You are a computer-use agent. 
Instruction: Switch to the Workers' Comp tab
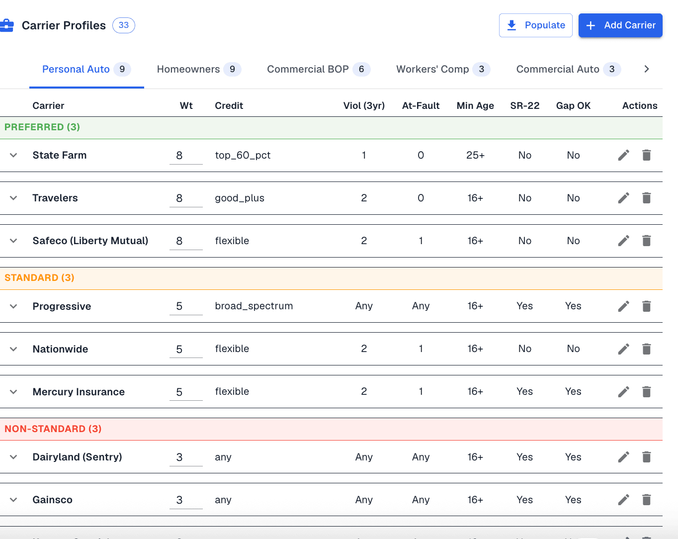pos(443,69)
